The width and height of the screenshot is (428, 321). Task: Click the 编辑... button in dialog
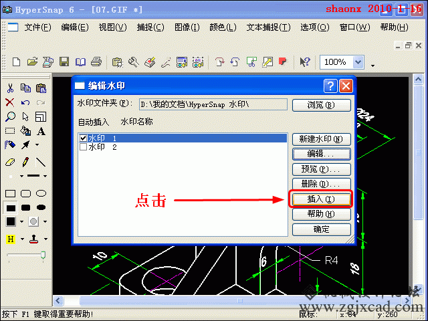[321, 154]
